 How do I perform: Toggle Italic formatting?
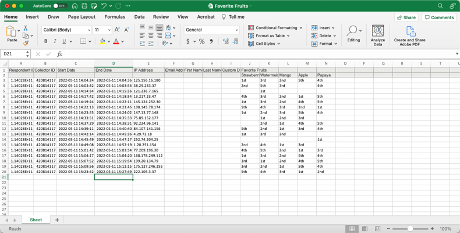pos(55,42)
